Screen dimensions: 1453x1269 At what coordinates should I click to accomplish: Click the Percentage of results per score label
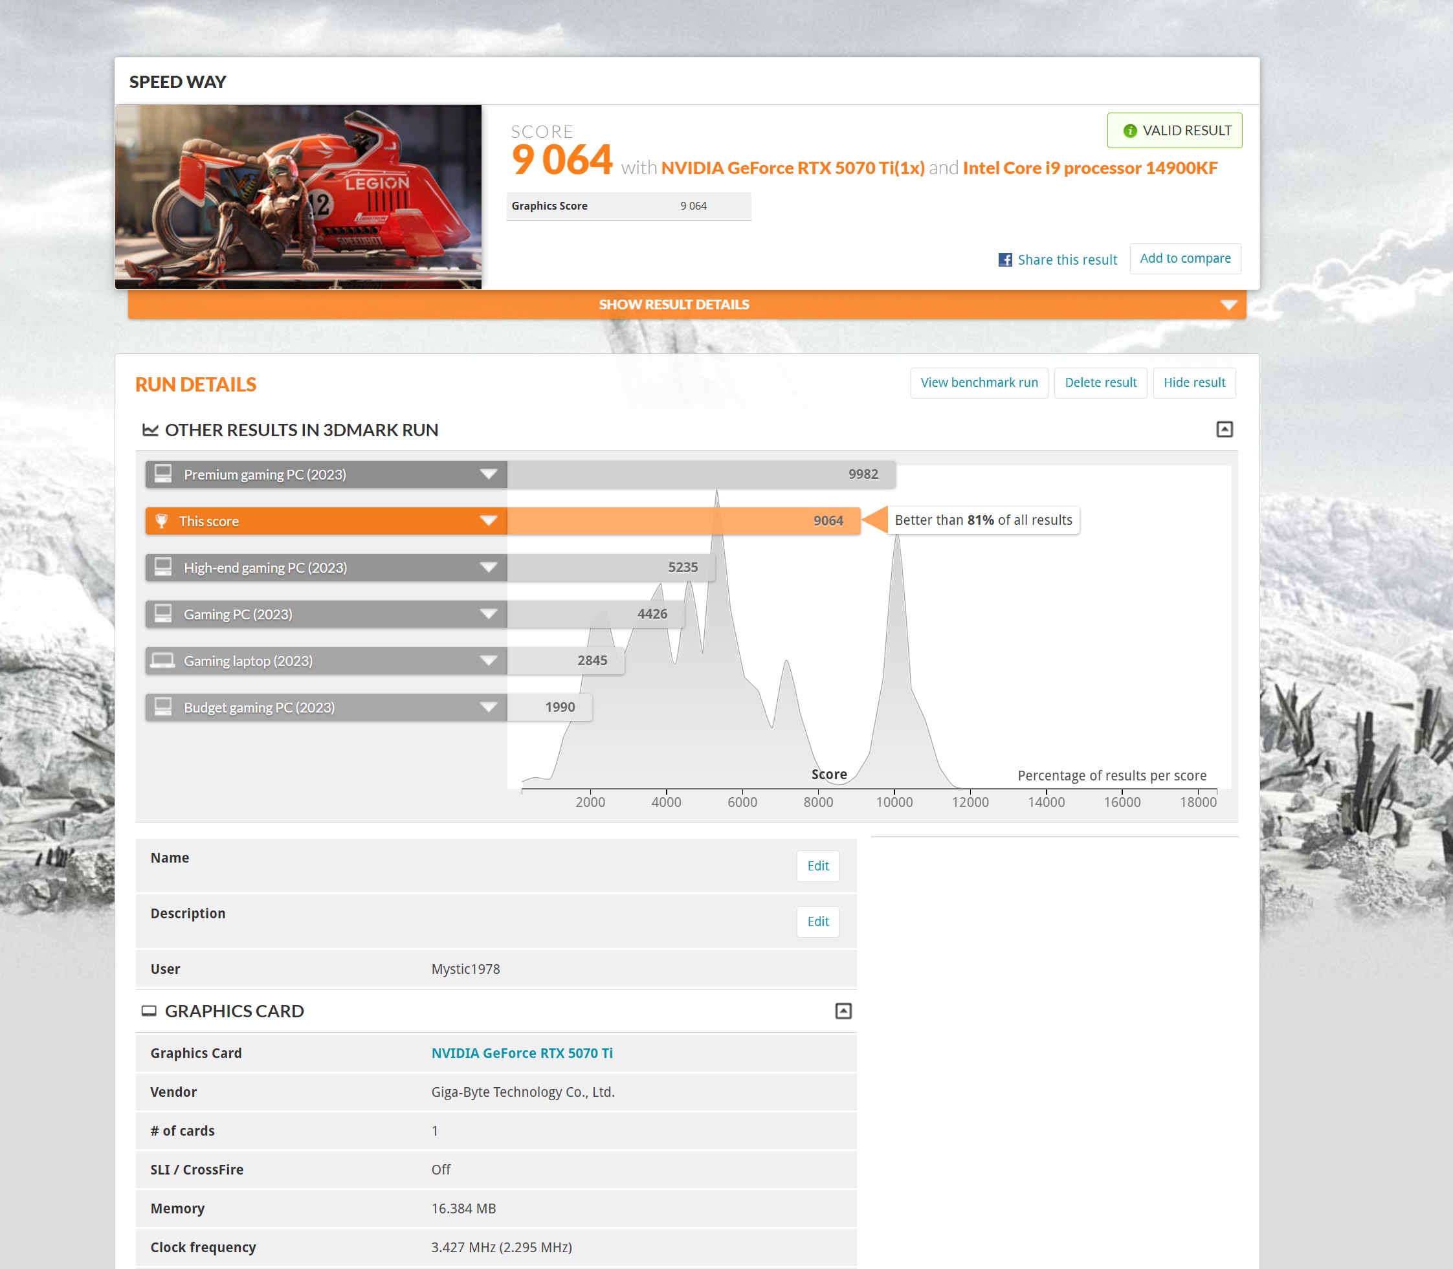point(1111,776)
